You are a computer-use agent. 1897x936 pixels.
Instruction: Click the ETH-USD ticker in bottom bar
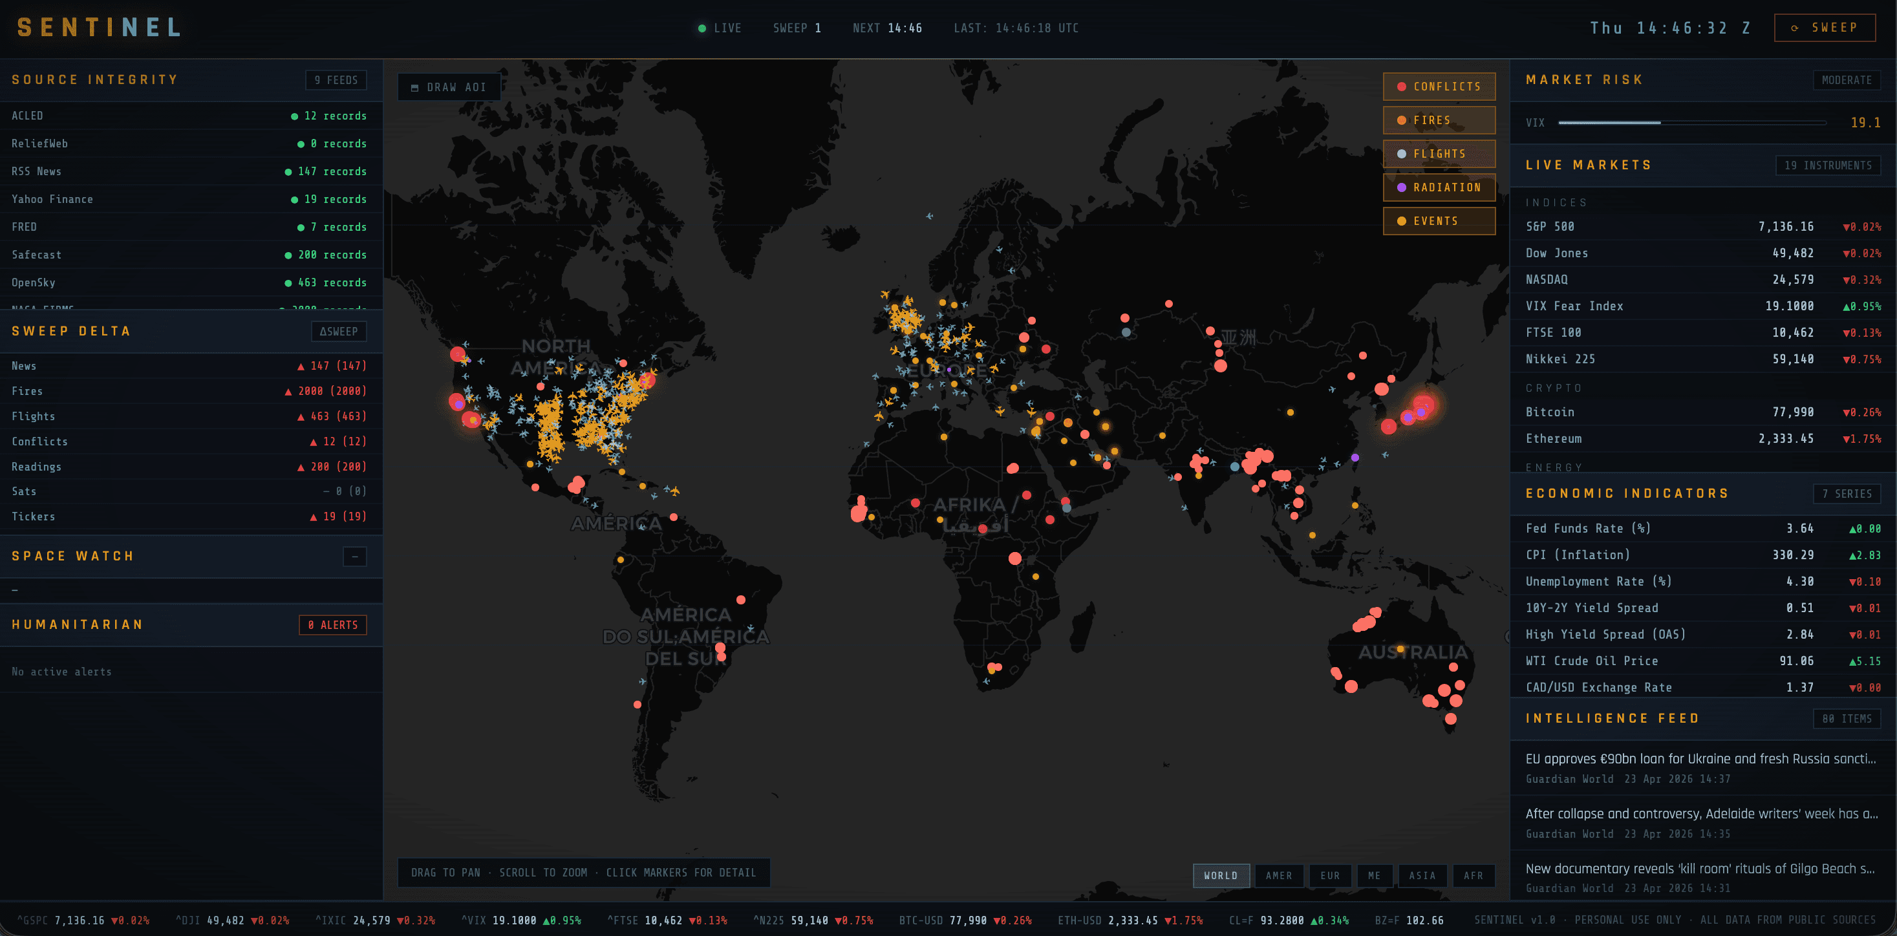(x=1130, y=920)
